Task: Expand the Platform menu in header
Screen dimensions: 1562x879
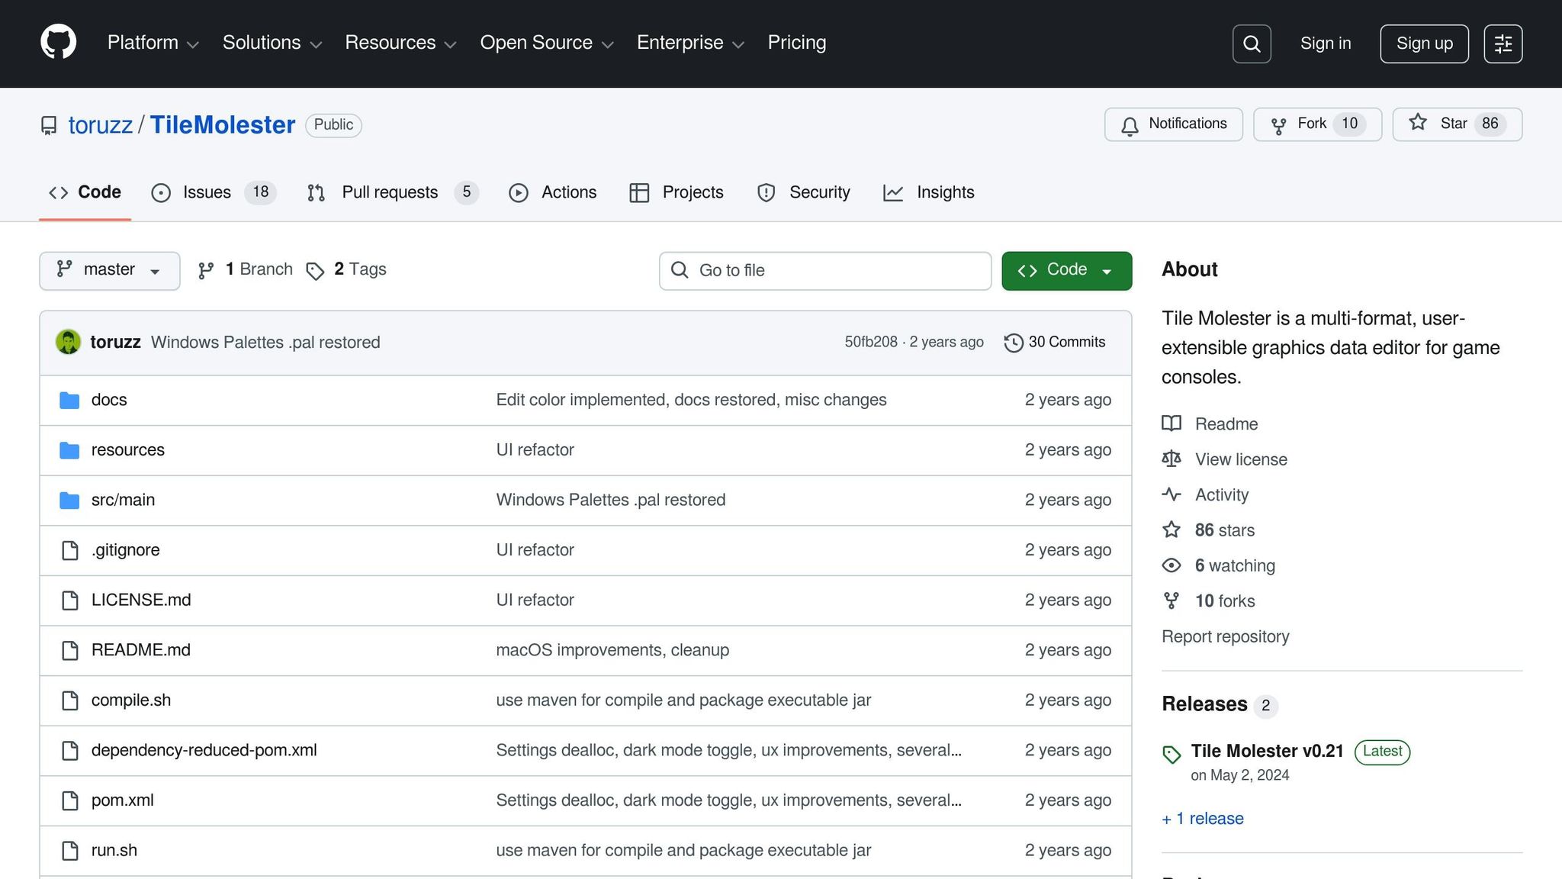Action: click(x=153, y=43)
